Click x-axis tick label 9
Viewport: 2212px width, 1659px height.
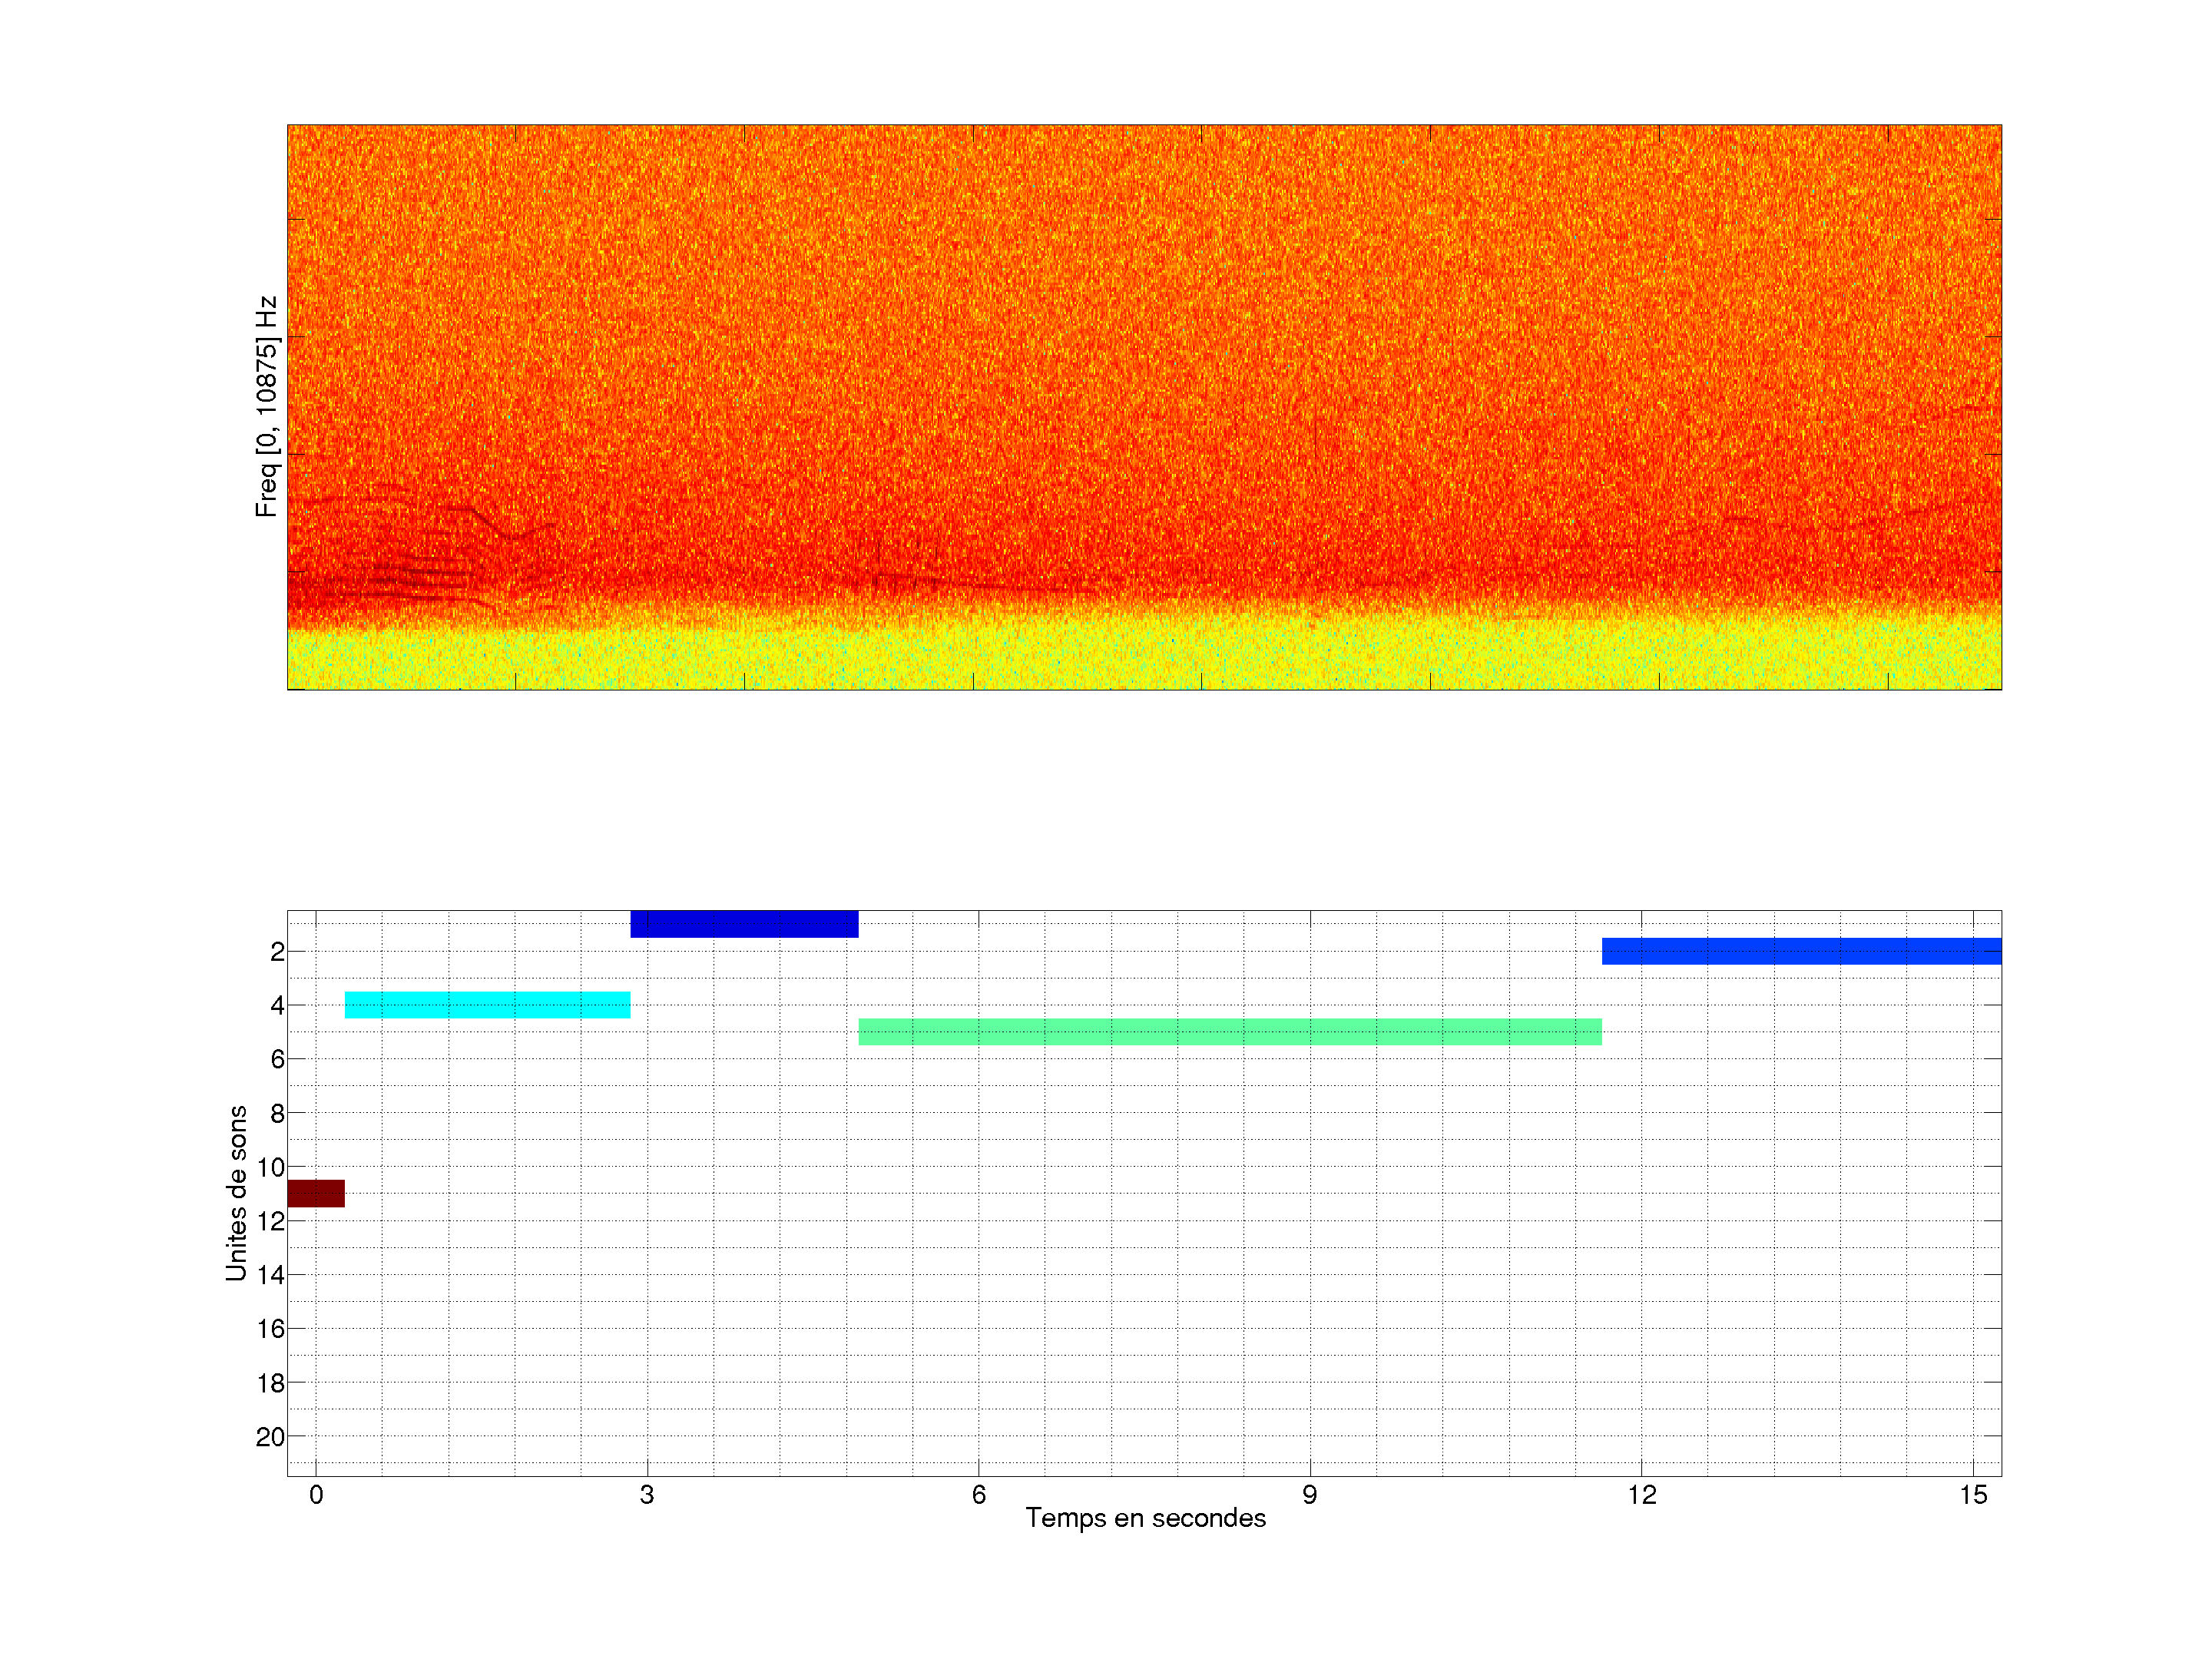click(1310, 1495)
